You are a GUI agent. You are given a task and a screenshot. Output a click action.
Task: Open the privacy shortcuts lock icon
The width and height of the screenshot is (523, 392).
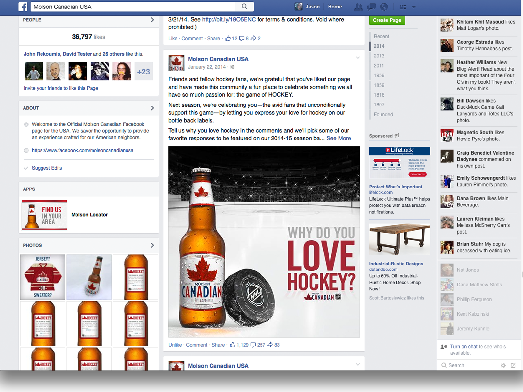click(x=403, y=7)
